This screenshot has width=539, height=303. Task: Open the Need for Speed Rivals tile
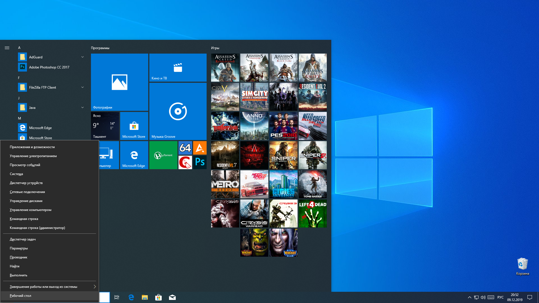313,126
